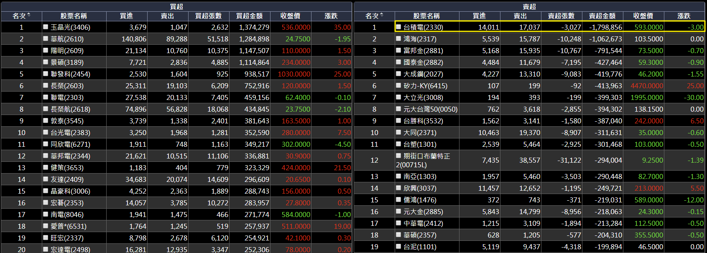The width and height of the screenshot is (707, 253).
Task: Open stock name 宏達電(2498)
Action: click(x=70, y=249)
